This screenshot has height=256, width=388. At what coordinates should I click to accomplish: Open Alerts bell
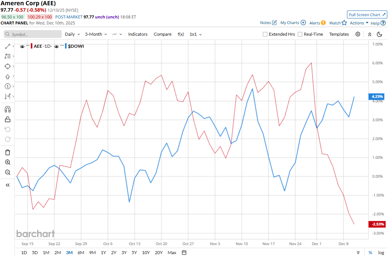click(317, 23)
